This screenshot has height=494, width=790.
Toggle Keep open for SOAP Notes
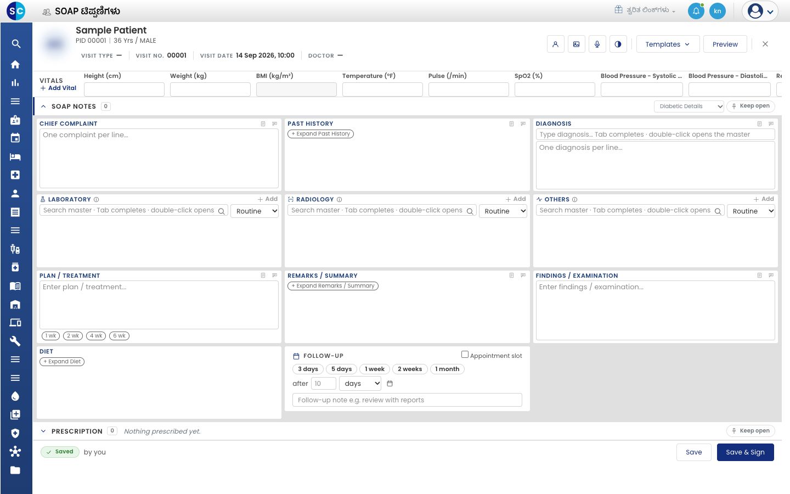pyautogui.click(x=751, y=106)
